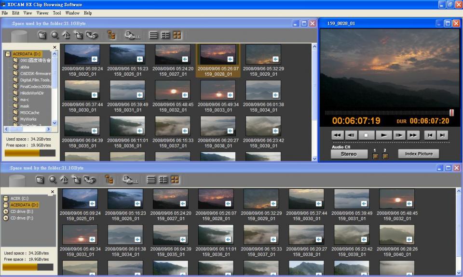Toggle audio channel 2 checkbox
463x277 pixels.
385,156
